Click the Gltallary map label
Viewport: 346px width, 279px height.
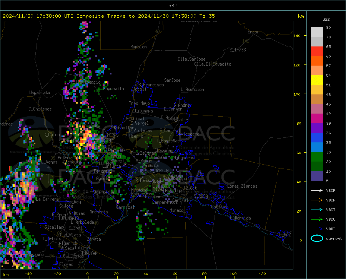coord(55,227)
